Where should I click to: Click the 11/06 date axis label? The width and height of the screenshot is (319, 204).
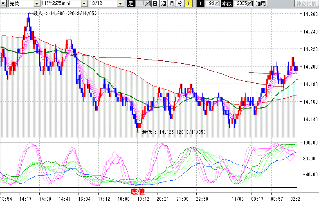(x=237, y=199)
